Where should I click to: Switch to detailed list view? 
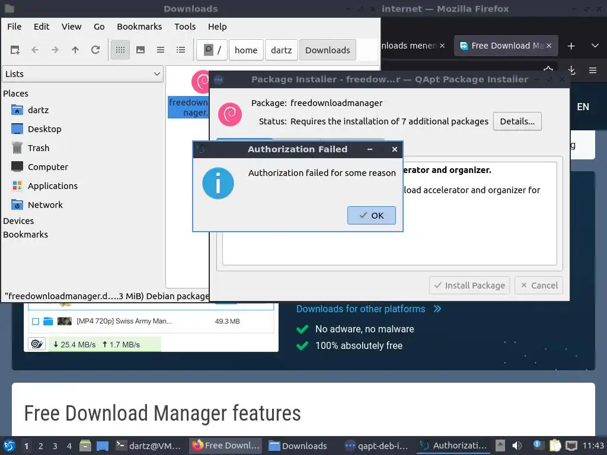coord(181,50)
